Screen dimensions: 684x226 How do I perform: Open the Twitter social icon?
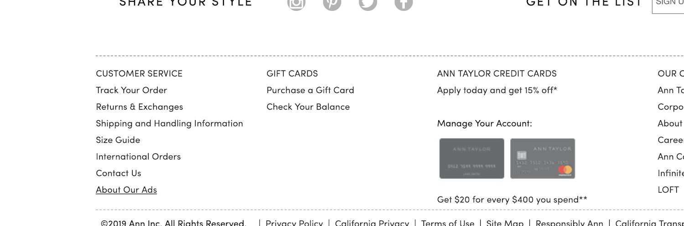(x=368, y=4)
